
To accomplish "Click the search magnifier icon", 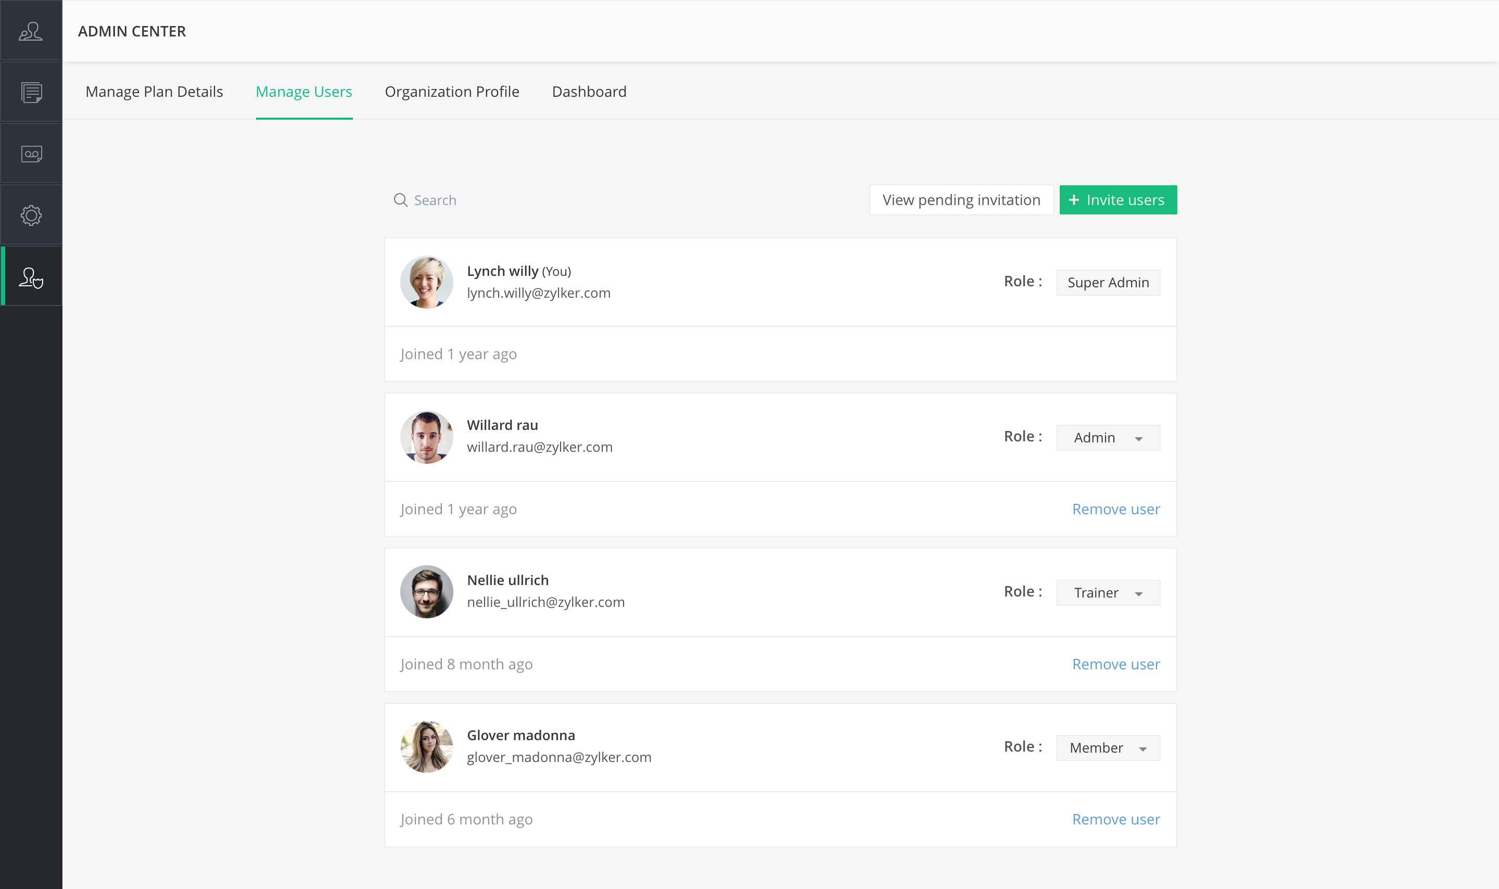I will (x=400, y=199).
